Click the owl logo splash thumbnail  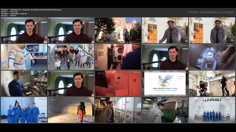[165, 84]
